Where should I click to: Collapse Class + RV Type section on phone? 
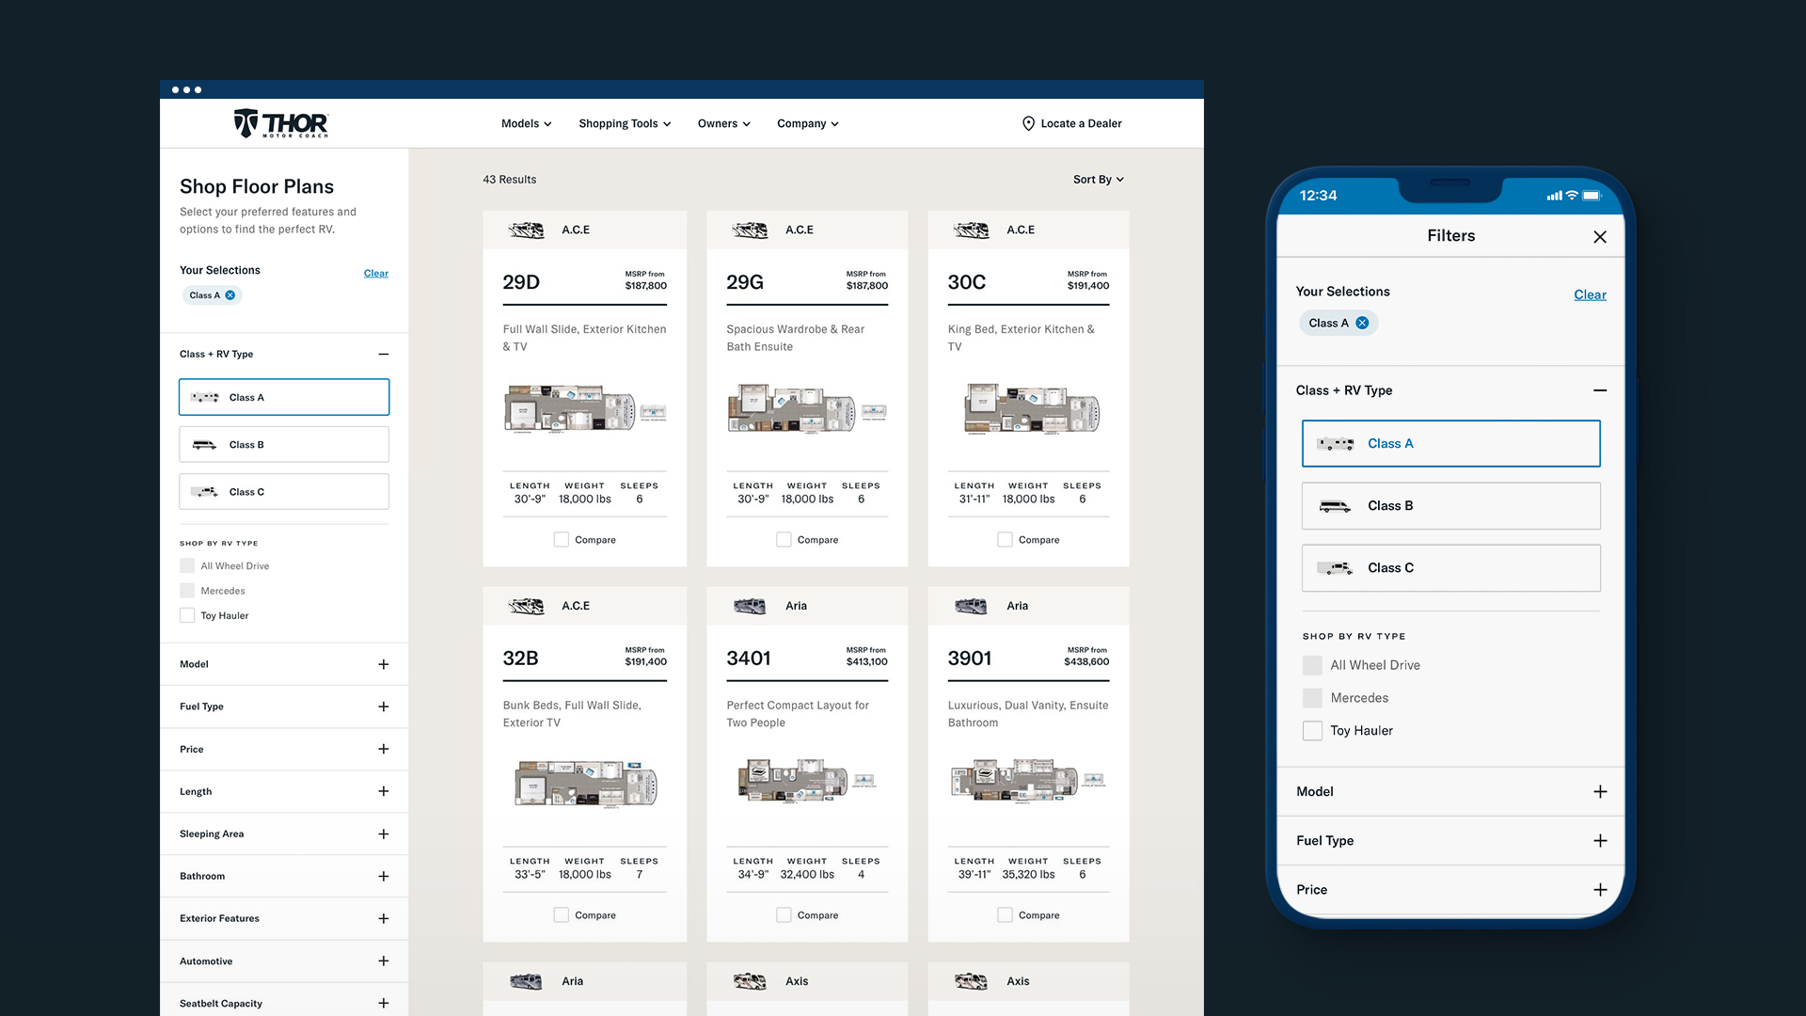[x=1600, y=390]
